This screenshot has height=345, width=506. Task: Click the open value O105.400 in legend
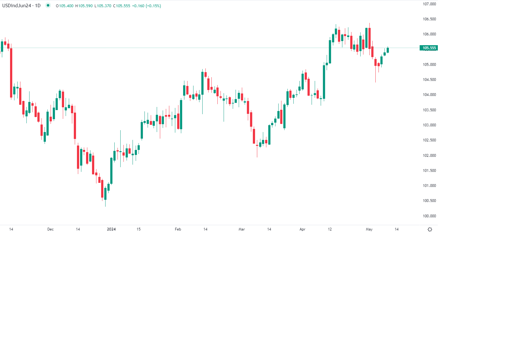tap(65, 6)
